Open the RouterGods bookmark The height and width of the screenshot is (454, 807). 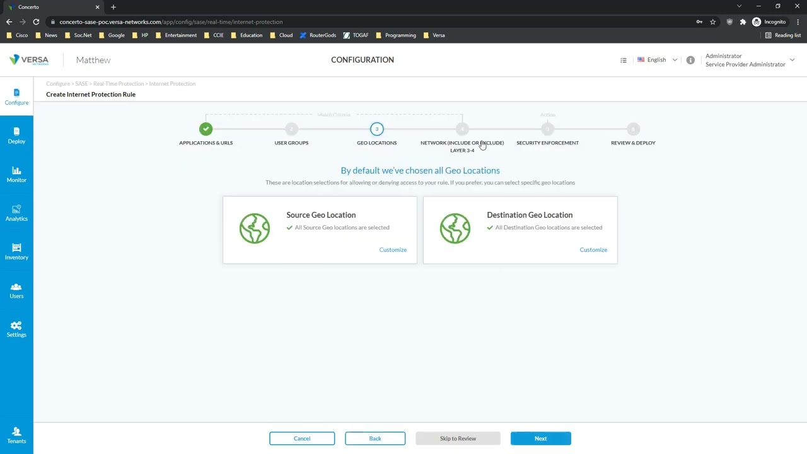318,35
